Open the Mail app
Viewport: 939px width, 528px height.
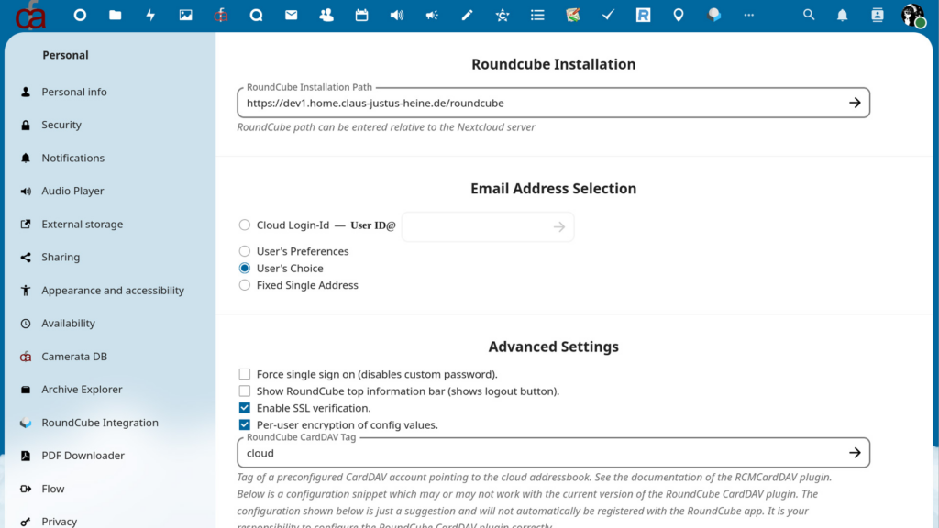click(291, 14)
